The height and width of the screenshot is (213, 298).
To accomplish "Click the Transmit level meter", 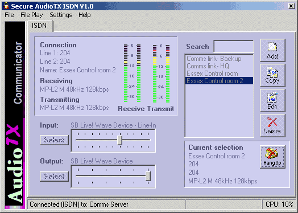I will tap(161, 73).
